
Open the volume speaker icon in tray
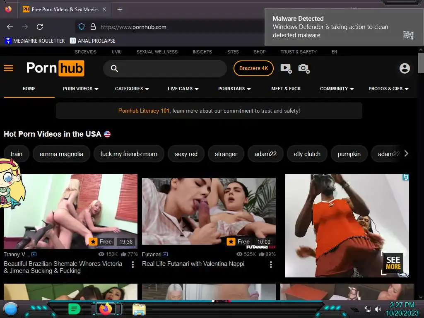click(x=378, y=309)
